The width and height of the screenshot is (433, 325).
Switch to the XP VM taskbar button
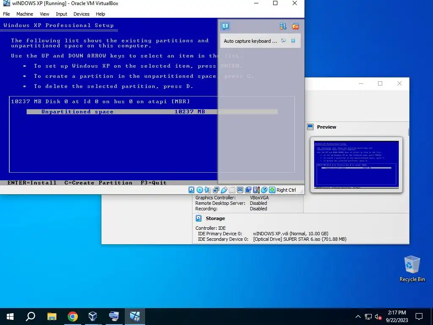[135, 317]
